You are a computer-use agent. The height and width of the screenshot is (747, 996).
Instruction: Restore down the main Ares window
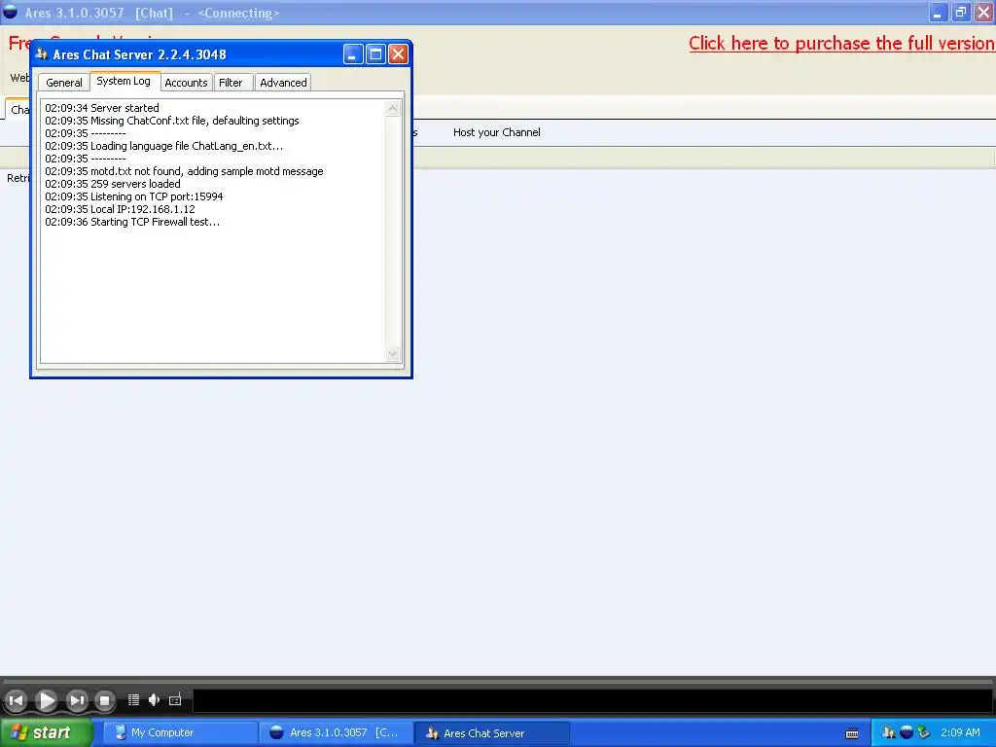pos(961,12)
